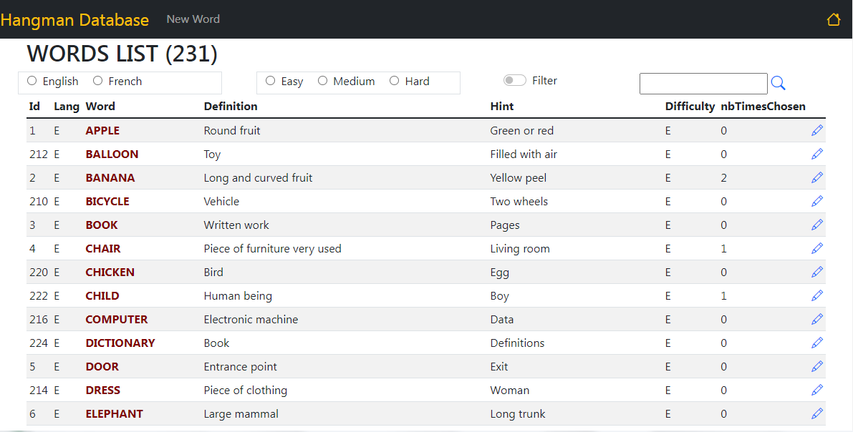Click the definition 'Long and curved fruit'
The height and width of the screenshot is (432, 853).
[x=259, y=177]
